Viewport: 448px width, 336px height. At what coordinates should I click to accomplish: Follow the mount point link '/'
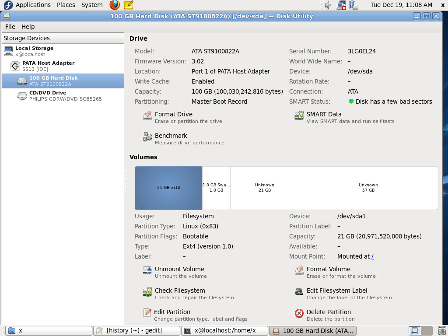pyautogui.click(x=372, y=257)
